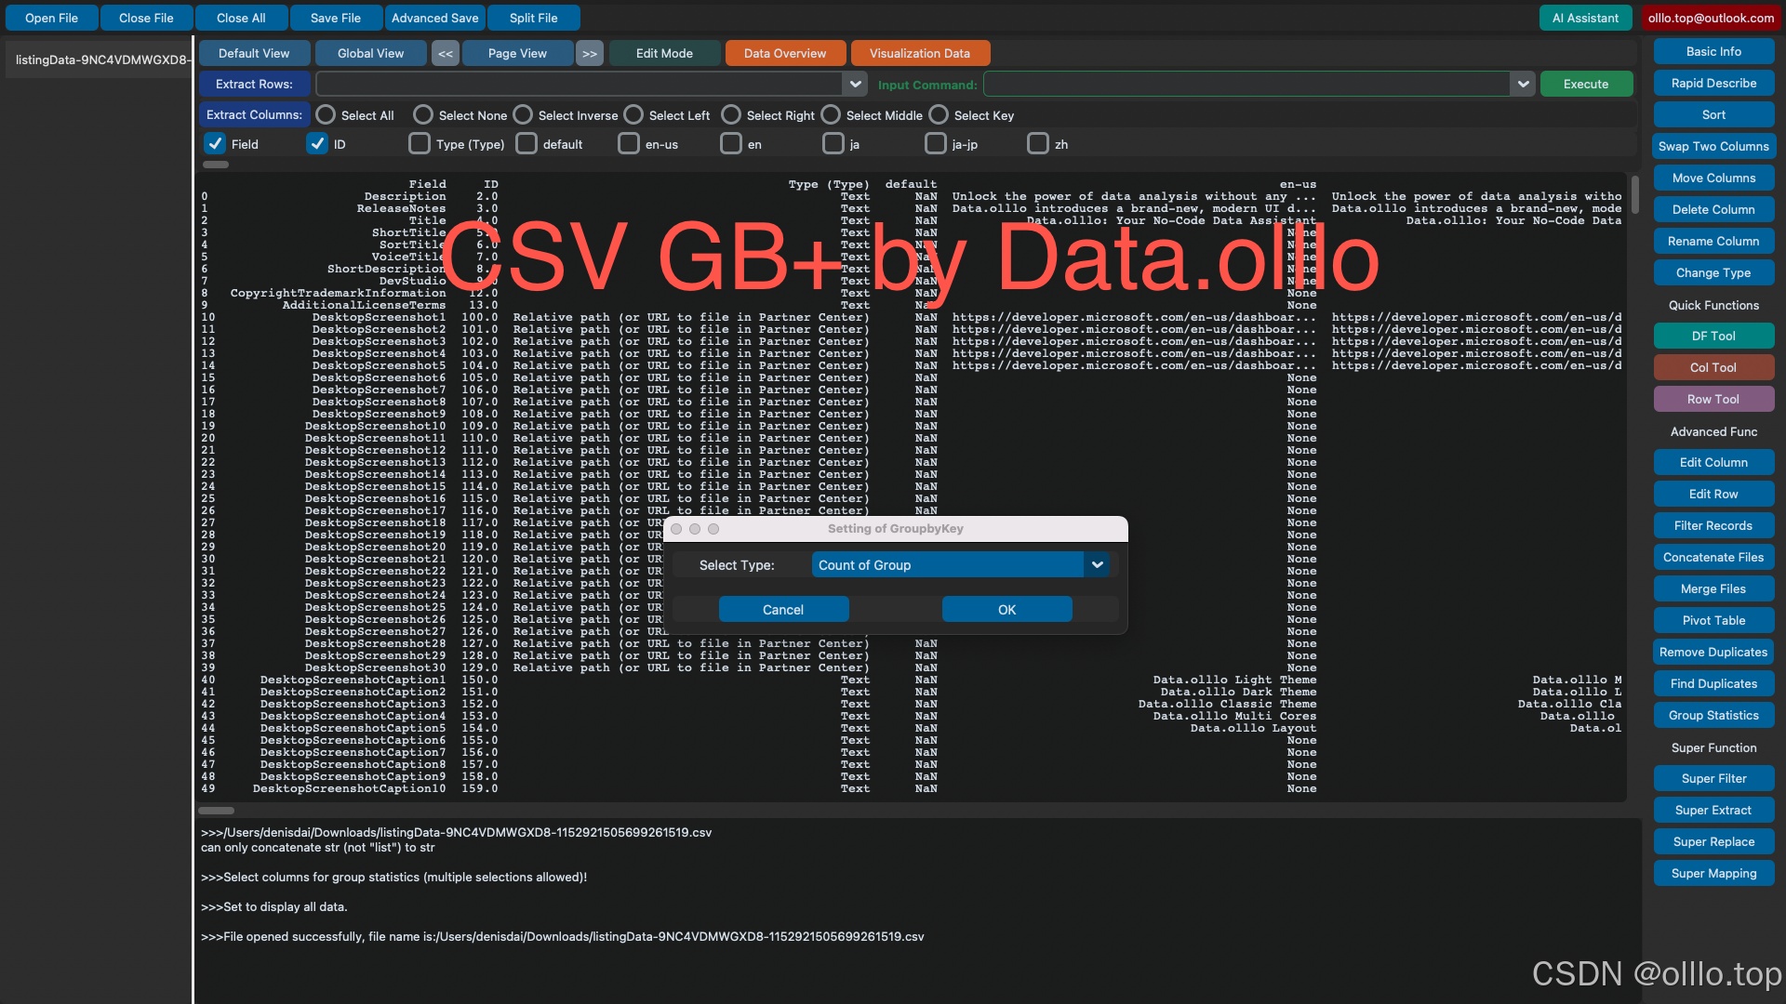Image resolution: width=1786 pixels, height=1004 pixels.
Task: Switch to Global View tab
Action: pyautogui.click(x=370, y=54)
